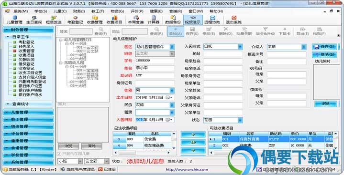Toggle the 只显示在园儿童 checkbox
Image resolution: width=344 pixels, height=175 pixels.
point(73,154)
